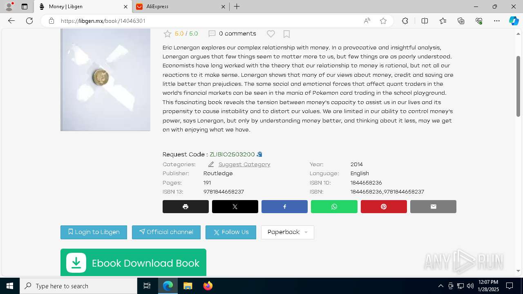Share the book via WhatsApp

[x=334, y=207]
